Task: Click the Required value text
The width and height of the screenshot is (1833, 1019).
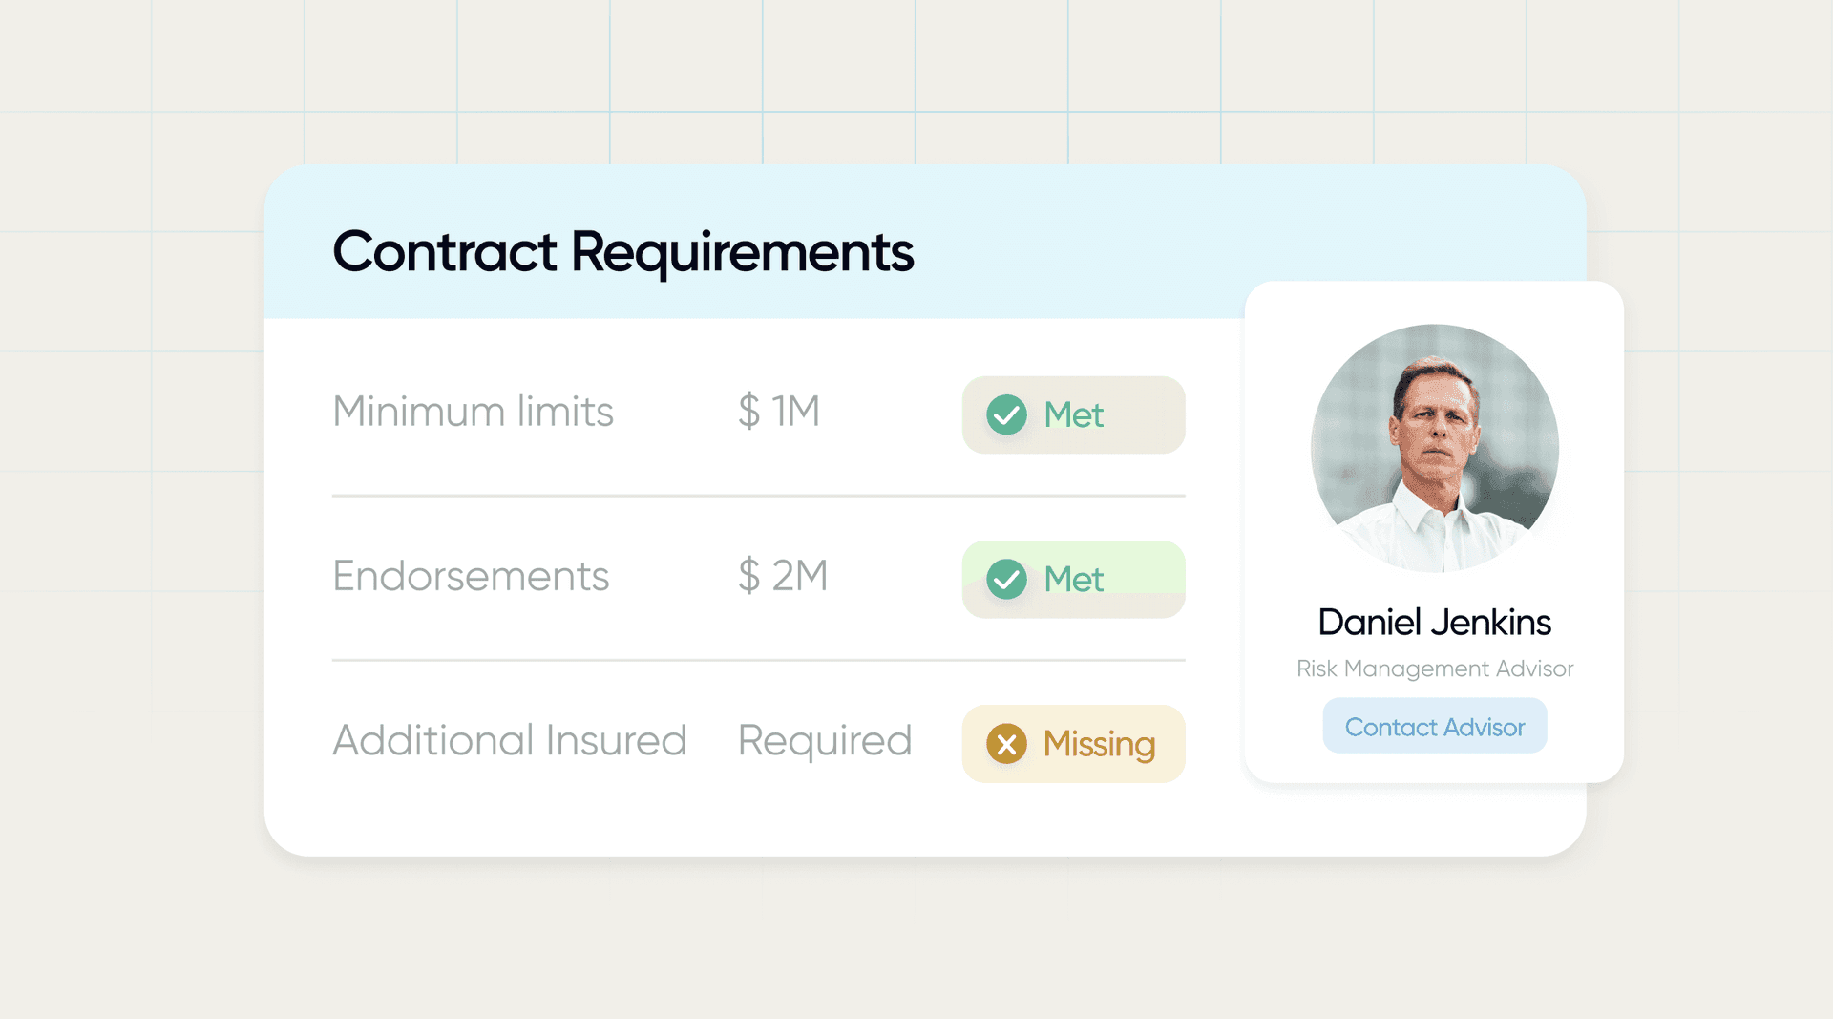Action: tap(825, 741)
